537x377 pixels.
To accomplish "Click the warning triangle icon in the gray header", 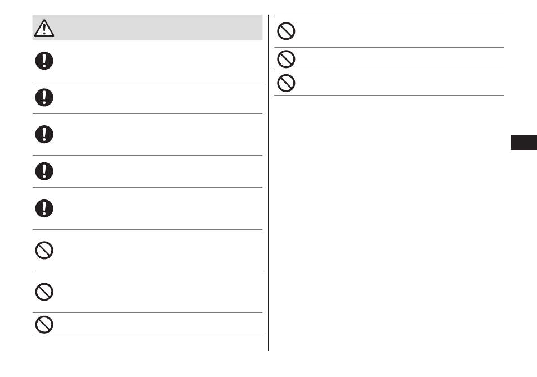I will 44,28.
